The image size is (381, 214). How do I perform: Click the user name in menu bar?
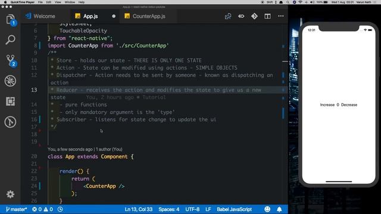pyautogui.click(x=364, y=2)
